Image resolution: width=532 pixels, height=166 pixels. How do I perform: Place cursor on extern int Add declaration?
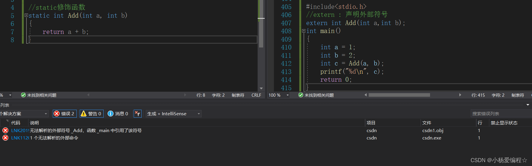355,23
